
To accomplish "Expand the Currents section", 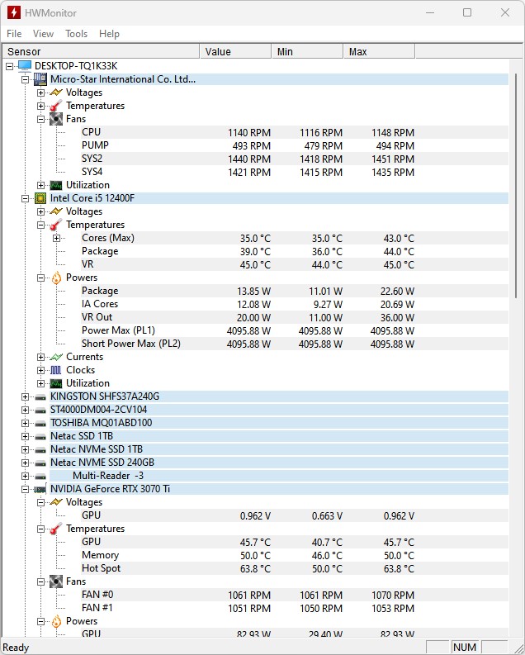I will [40, 357].
